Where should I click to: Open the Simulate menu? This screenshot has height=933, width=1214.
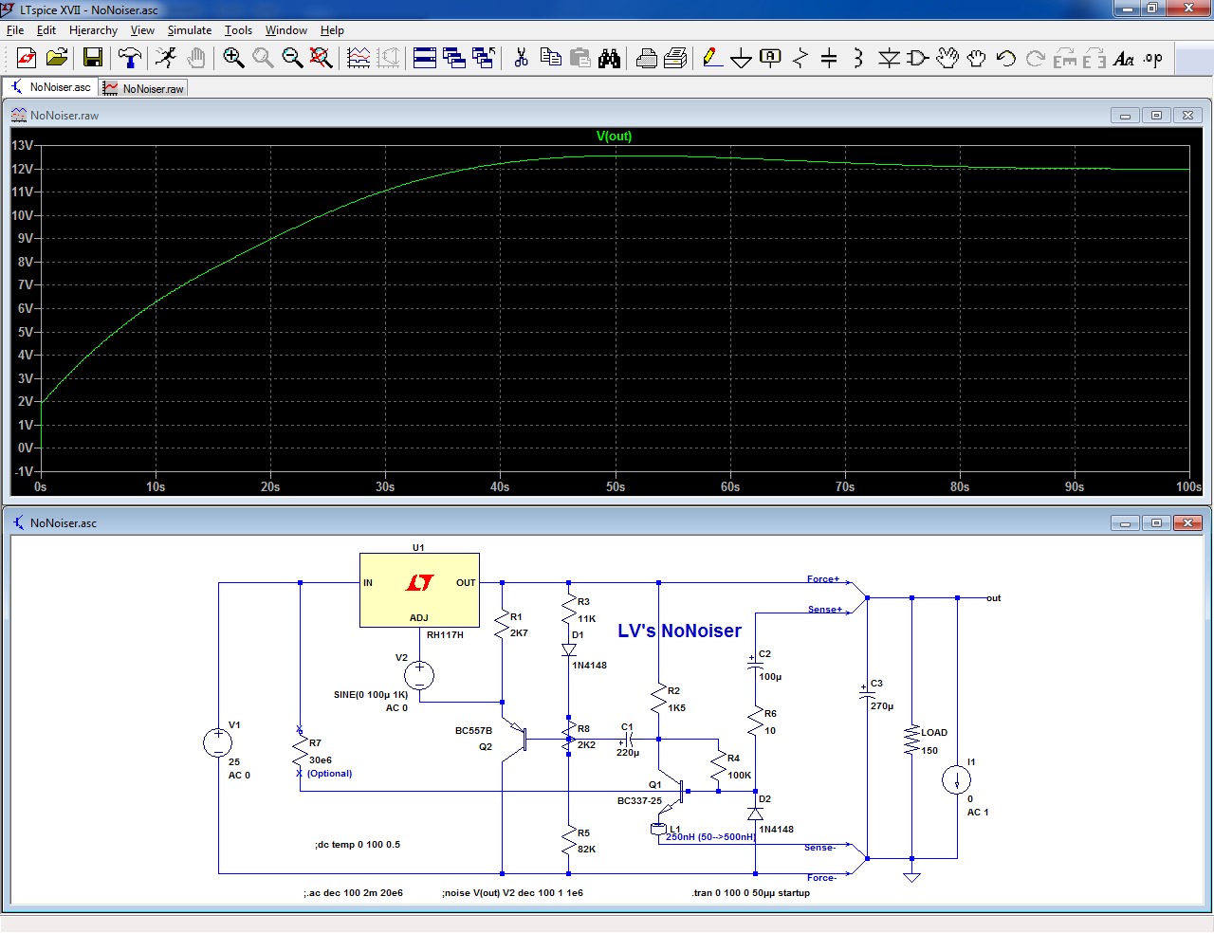click(x=190, y=30)
